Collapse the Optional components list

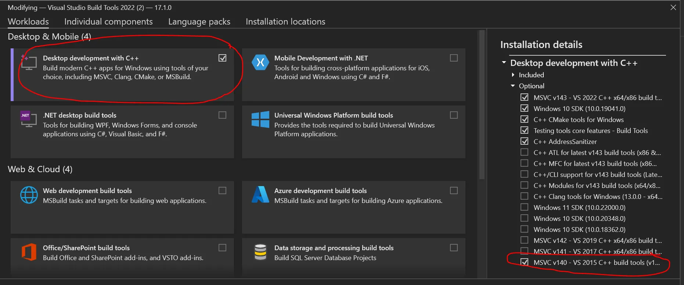tap(513, 86)
